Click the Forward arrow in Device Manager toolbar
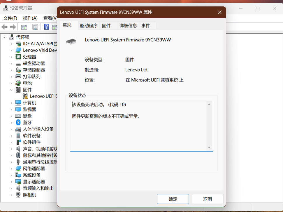This screenshot has height=212, width=283. click(x=13, y=27)
